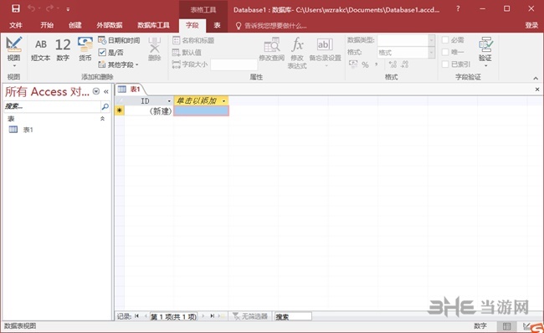The width and height of the screenshot is (544, 333).
Task: Click the record 搜索 box at bottom
Action: 293,316
